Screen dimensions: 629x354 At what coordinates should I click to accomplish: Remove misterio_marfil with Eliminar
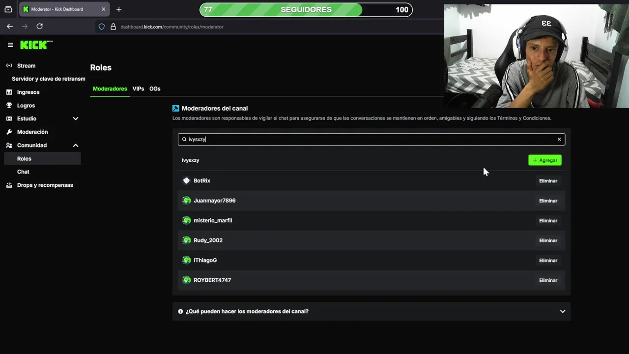click(x=548, y=221)
